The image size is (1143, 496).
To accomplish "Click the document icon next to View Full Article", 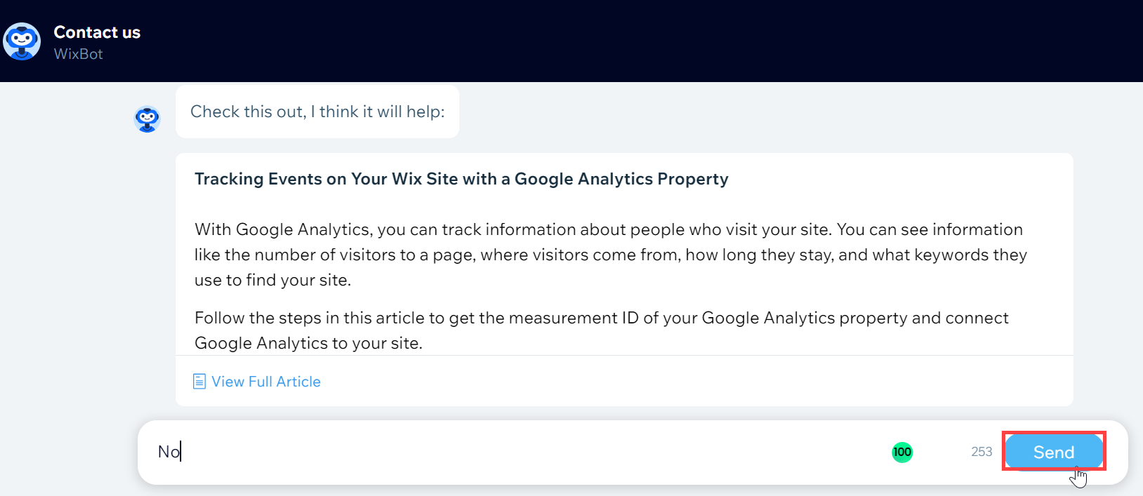I will point(200,382).
